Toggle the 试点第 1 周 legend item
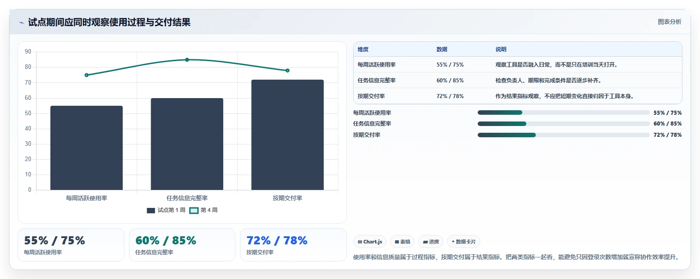Screen dimensions: 700x279 pos(166,210)
